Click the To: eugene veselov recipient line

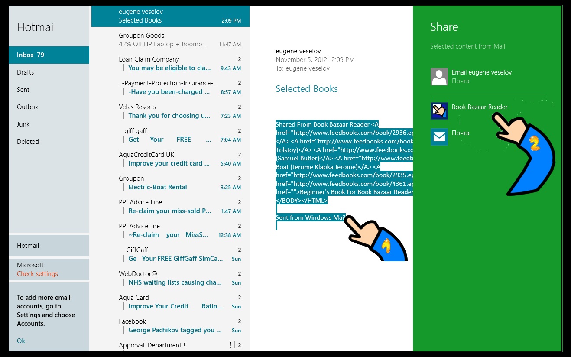302,68
